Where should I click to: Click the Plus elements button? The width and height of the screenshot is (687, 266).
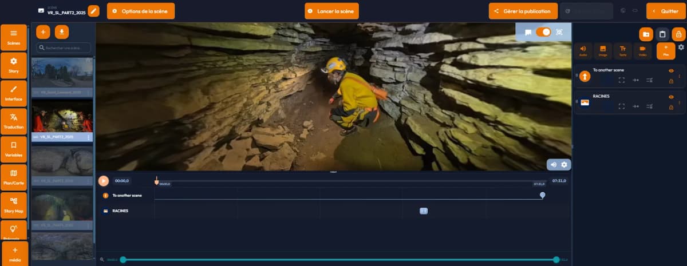tap(666, 51)
